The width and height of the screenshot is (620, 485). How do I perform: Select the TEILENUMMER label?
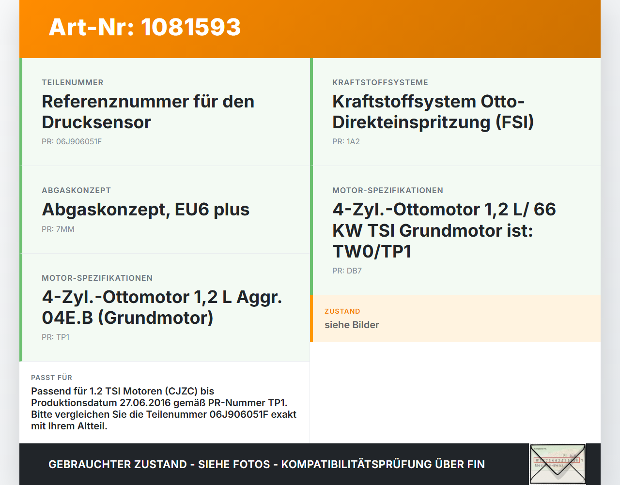pos(73,83)
